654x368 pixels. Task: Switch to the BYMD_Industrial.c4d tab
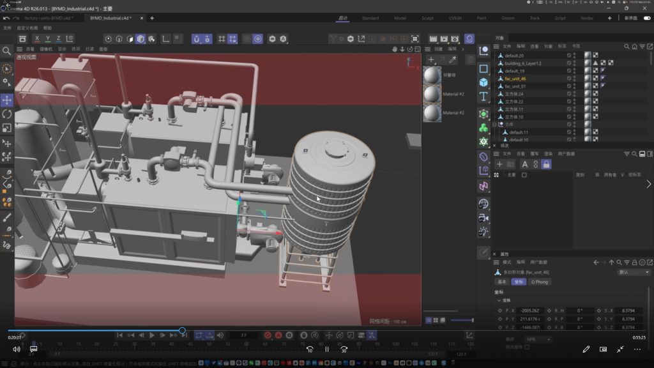(x=110, y=18)
